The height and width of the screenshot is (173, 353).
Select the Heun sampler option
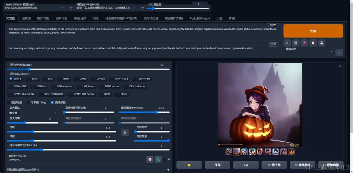[64, 79]
